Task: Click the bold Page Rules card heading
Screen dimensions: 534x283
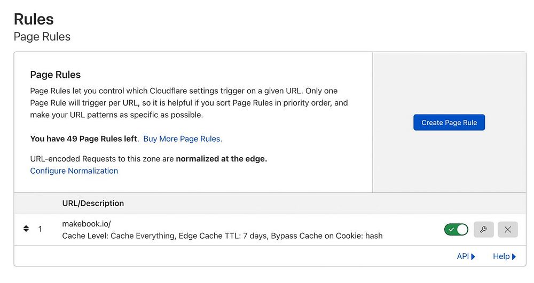Action: (x=56, y=75)
